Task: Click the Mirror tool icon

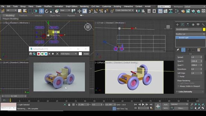Action: pyautogui.click(x=137, y=11)
